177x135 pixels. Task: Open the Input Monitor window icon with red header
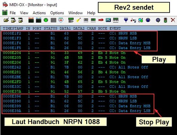31,20
